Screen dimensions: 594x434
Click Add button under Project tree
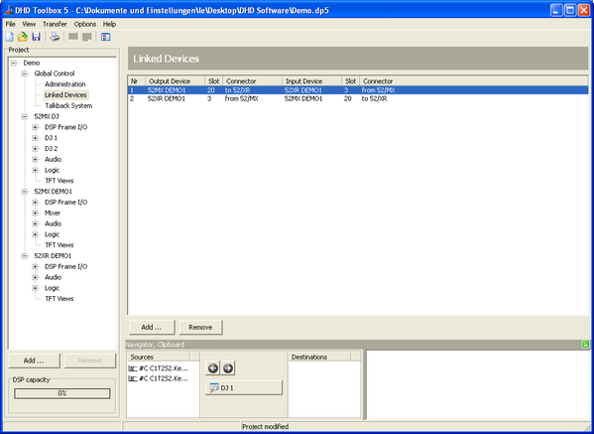(x=34, y=361)
